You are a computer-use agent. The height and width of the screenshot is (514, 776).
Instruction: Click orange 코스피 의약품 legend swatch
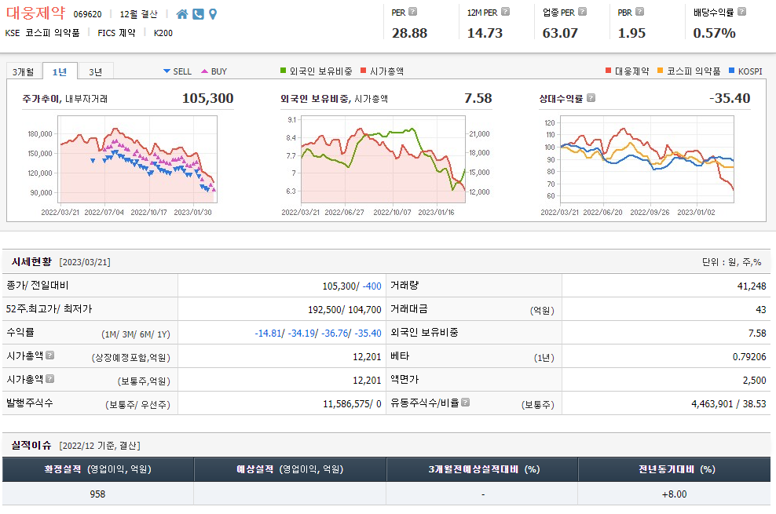(x=661, y=71)
